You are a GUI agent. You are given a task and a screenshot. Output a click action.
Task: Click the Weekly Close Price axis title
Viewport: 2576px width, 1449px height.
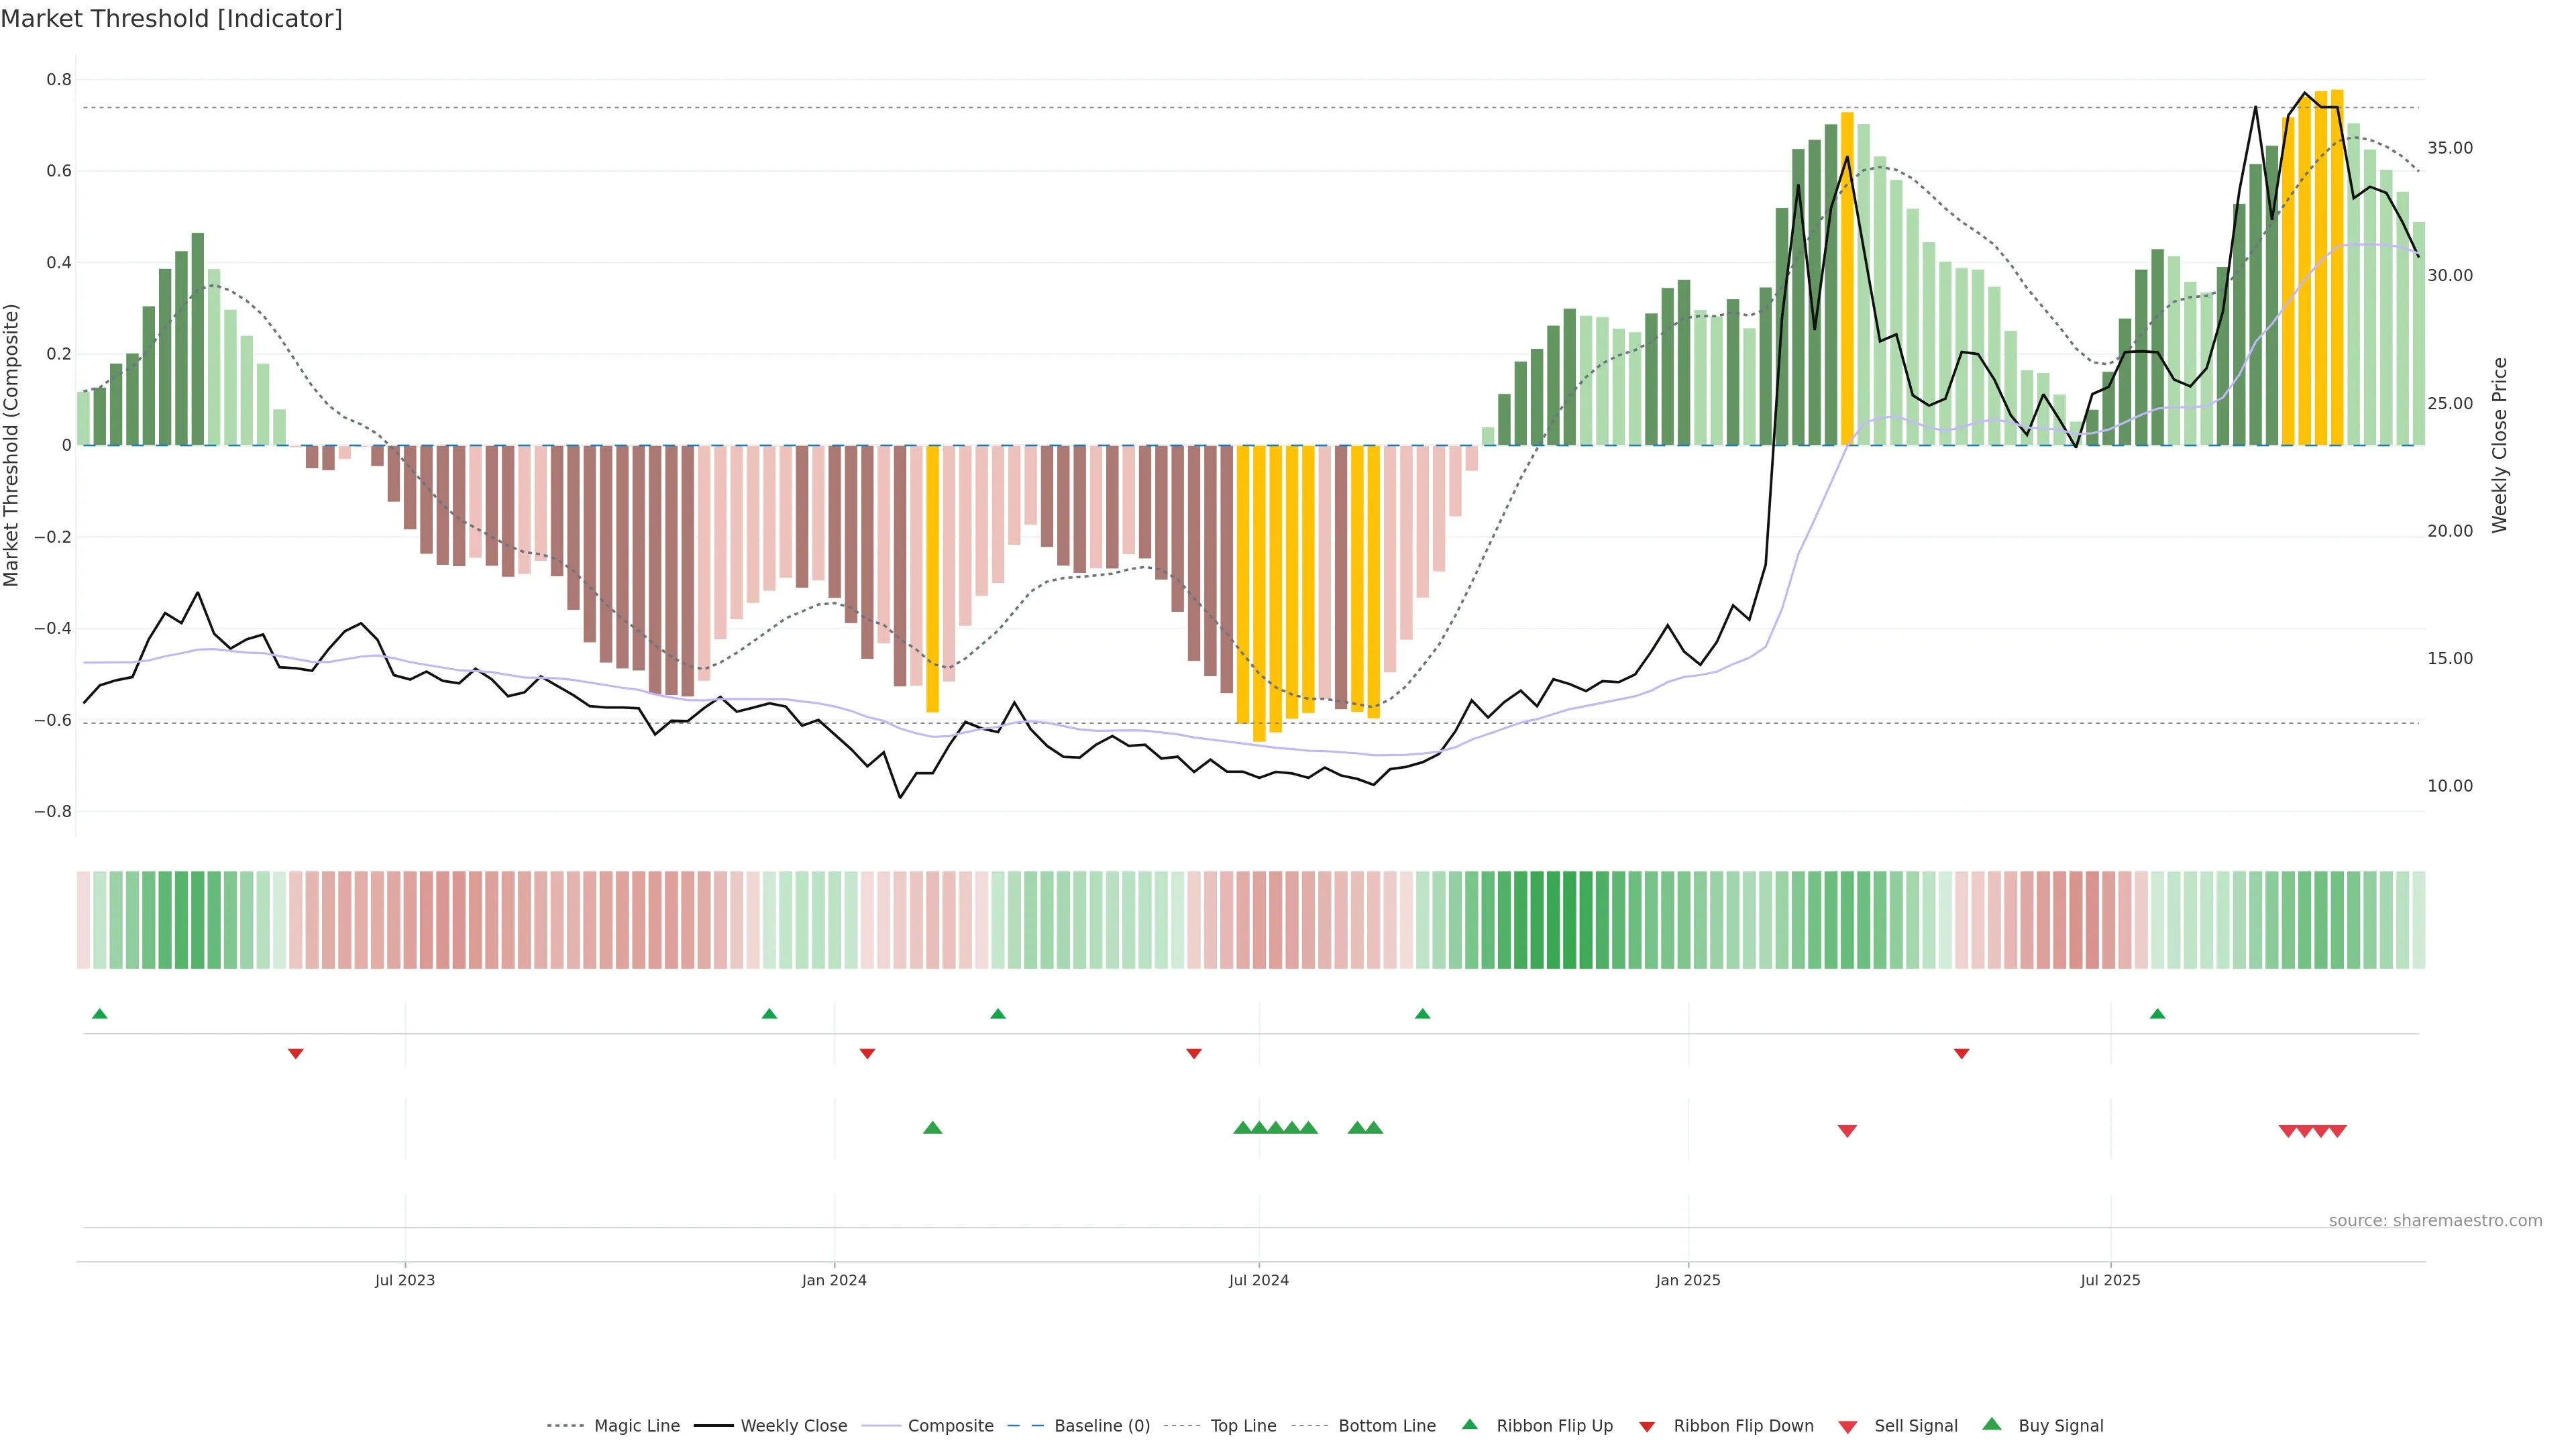(2500, 445)
